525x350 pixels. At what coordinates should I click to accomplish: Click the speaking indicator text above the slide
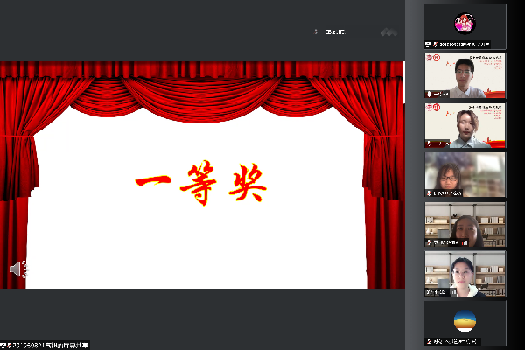click(x=336, y=32)
